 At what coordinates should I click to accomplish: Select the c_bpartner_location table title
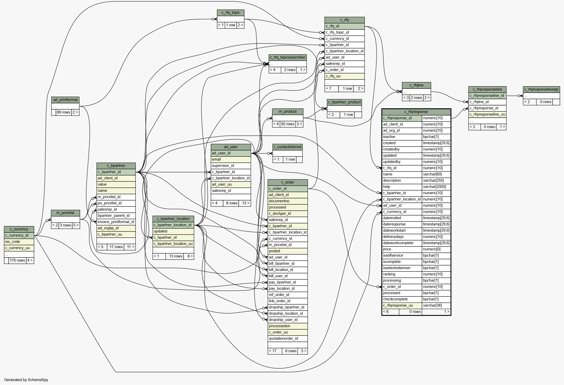click(173, 219)
